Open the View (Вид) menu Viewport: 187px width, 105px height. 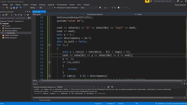tap(11, 5)
